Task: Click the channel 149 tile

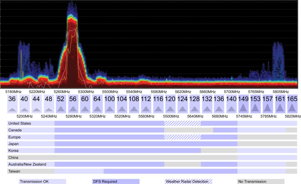Action: [243, 104]
